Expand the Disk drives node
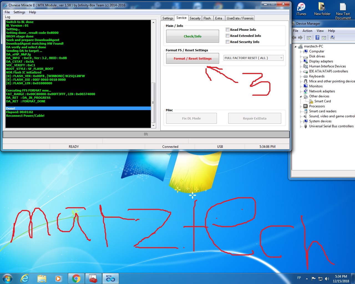355x284 pixels. 301,57
